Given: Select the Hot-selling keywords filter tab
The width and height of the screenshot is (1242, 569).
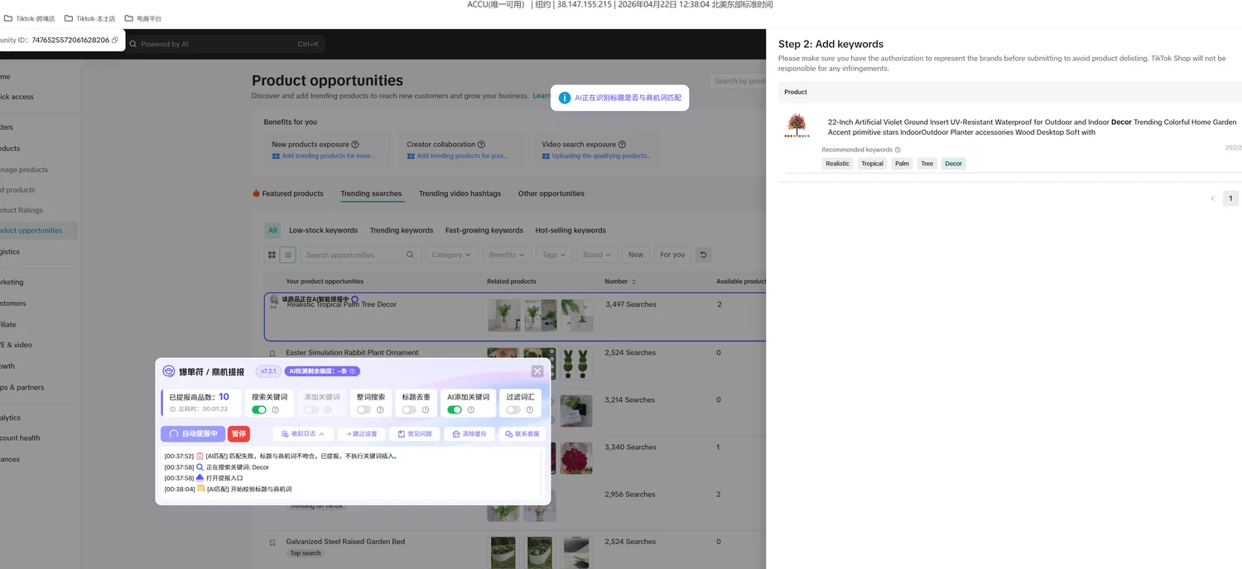Looking at the screenshot, I should pos(570,231).
